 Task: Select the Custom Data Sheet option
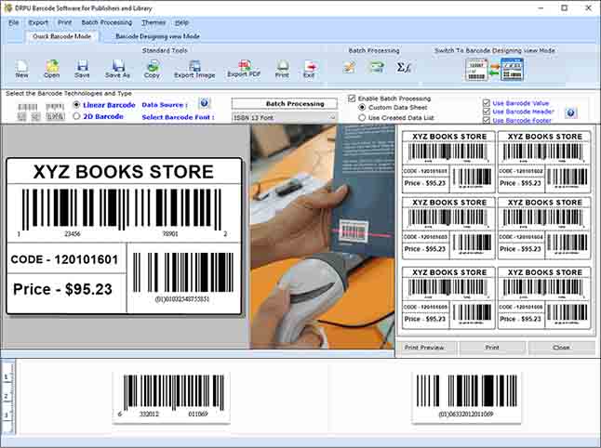click(x=362, y=108)
